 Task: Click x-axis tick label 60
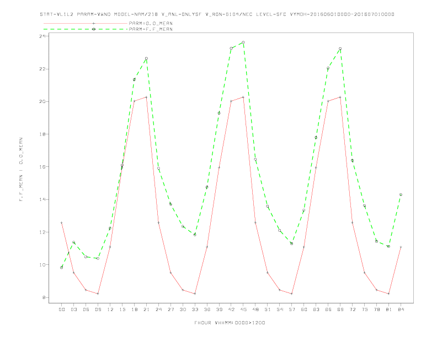pos(304,309)
